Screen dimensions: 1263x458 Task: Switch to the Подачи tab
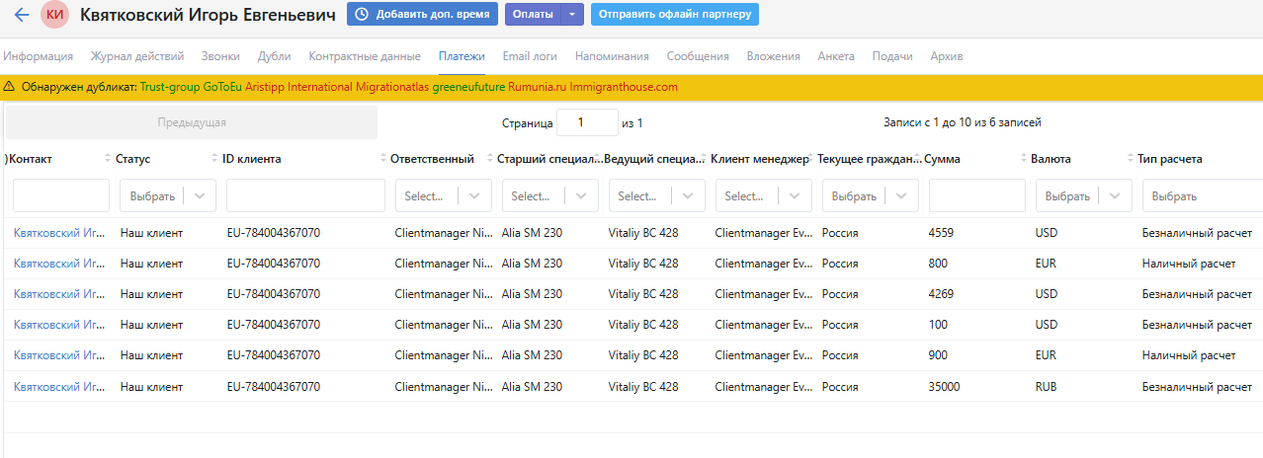pyautogui.click(x=892, y=56)
